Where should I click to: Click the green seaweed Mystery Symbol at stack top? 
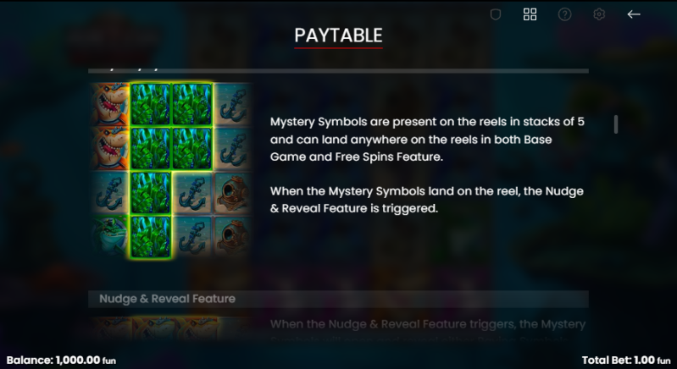[150, 104]
